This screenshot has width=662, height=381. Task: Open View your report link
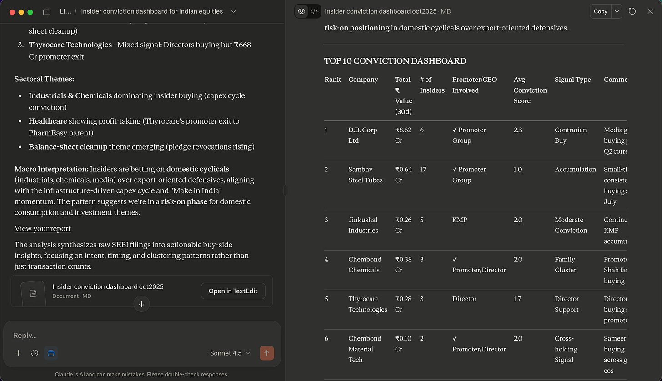[x=43, y=229]
